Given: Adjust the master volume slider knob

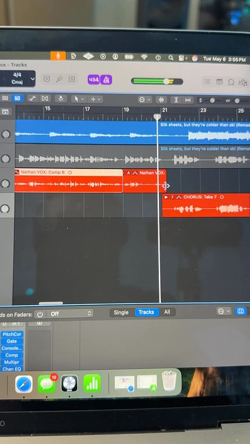Looking at the screenshot, I should (166, 82).
